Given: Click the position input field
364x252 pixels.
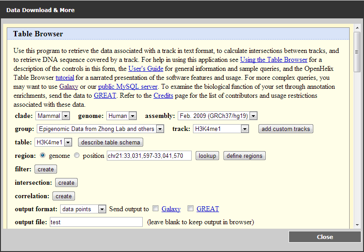Looking at the screenshot, I should click(149, 156).
